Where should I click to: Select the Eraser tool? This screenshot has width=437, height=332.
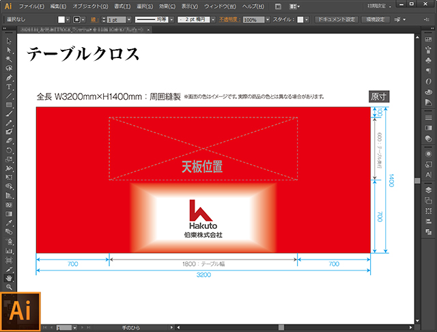[x=9, y=141]
